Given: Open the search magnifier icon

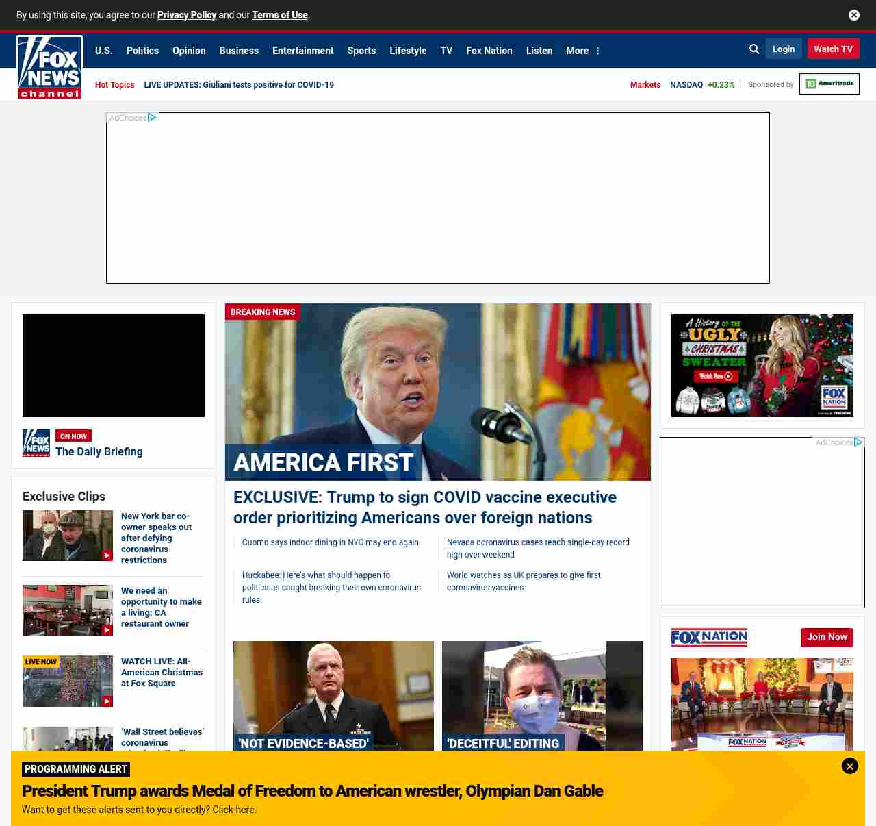Looking at the screenshot, I should tap(754, 49).
